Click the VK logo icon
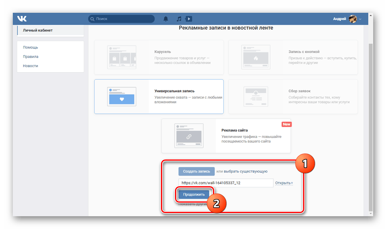This screenshot has height=229, width=386. [22, 19]
